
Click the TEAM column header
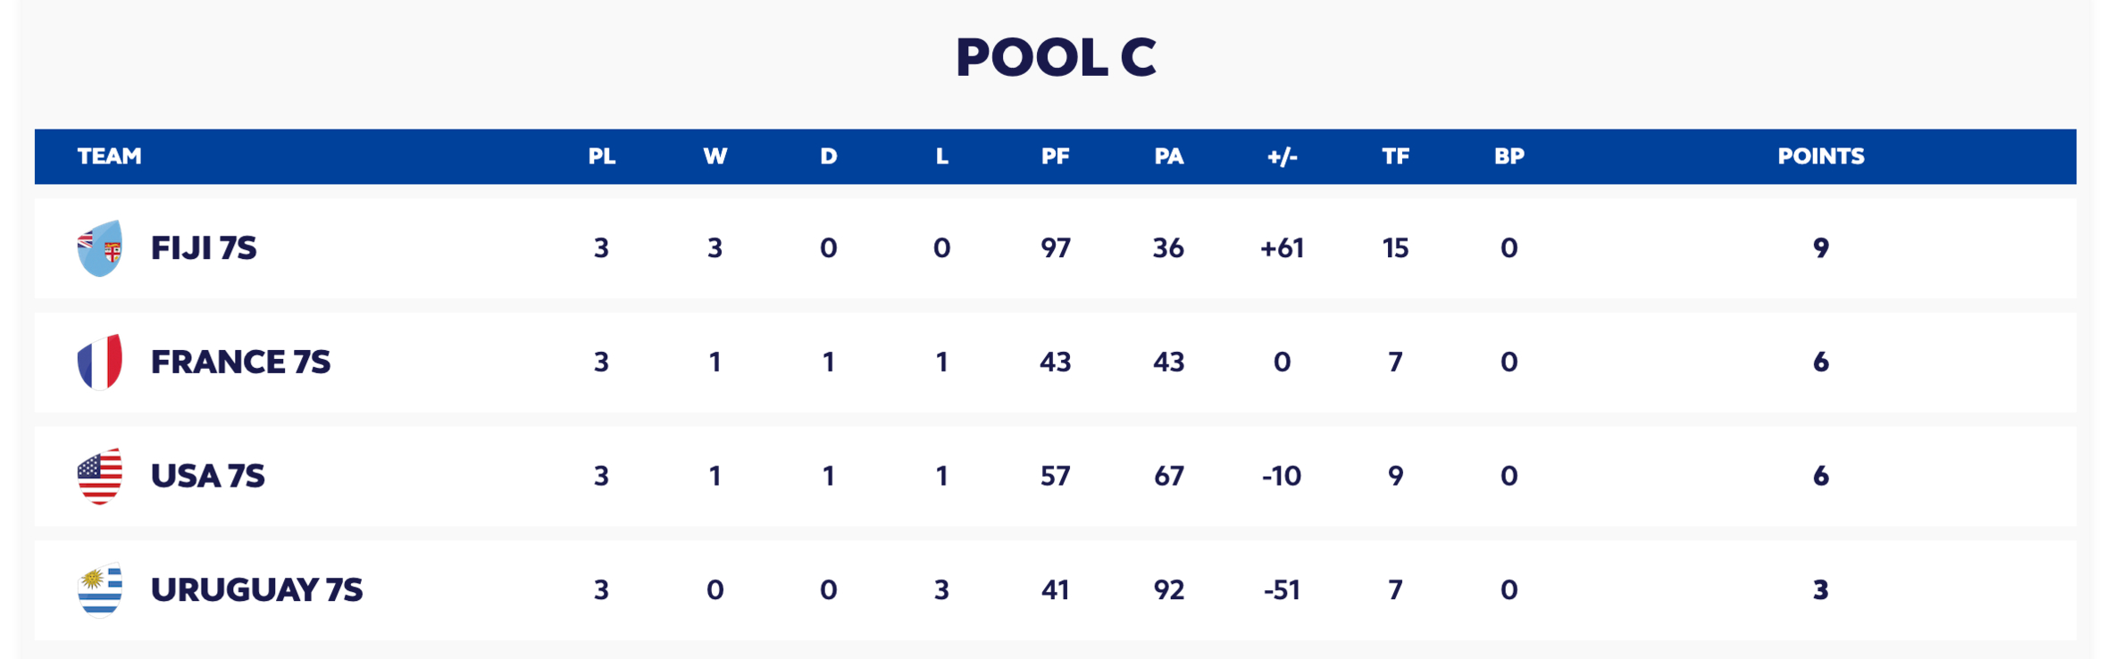(x=110, y=156)
